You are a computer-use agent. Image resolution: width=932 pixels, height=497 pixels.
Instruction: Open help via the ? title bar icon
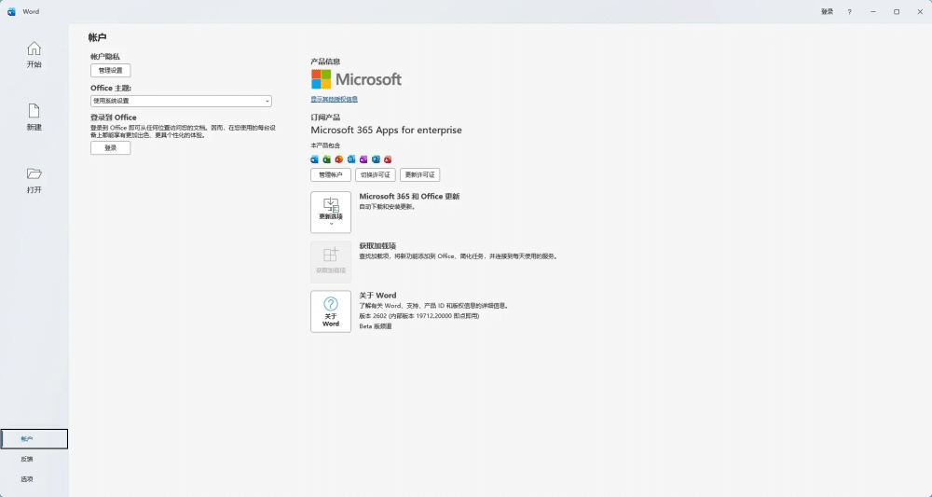[849, 12]
